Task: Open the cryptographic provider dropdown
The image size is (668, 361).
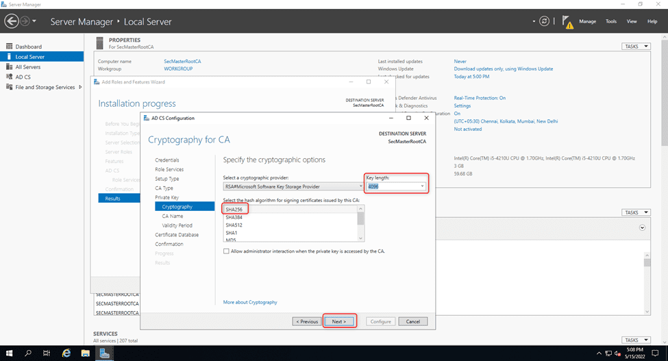Action: click(x=360, y=186)
